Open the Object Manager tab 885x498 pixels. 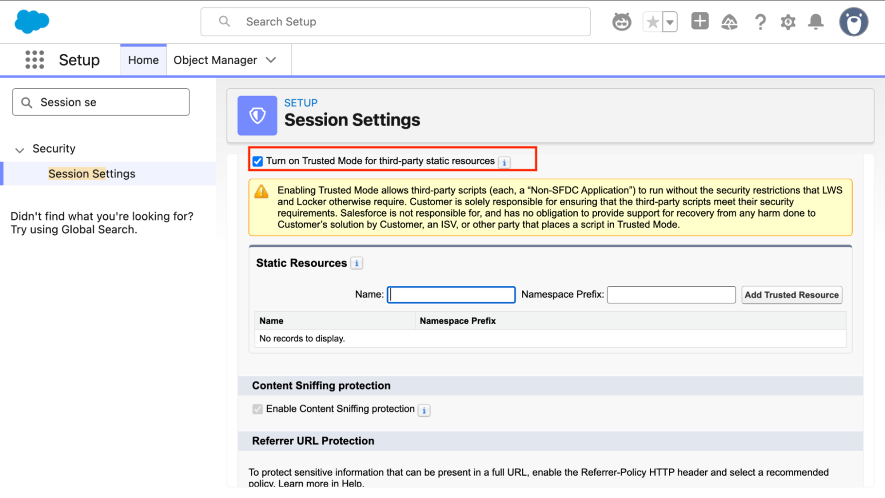(215, 60)
